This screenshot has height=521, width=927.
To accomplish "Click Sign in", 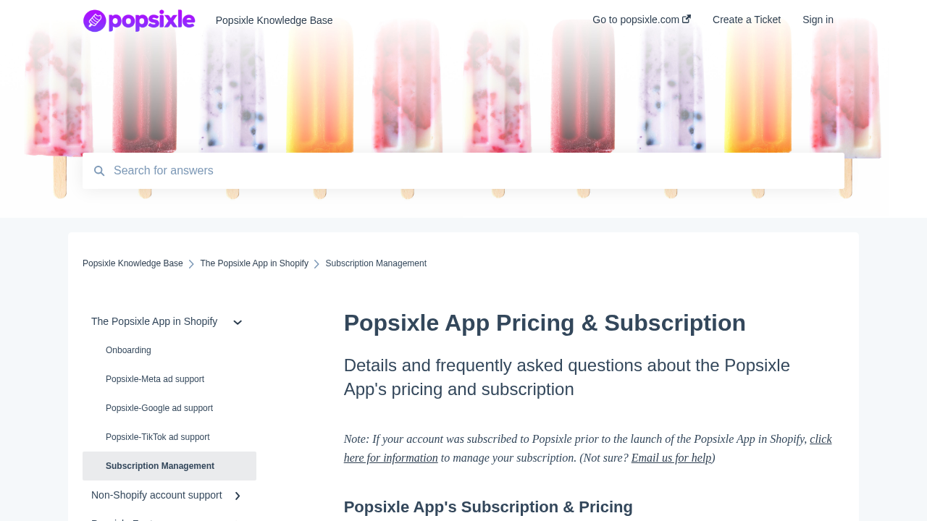I will coord(818,20).
